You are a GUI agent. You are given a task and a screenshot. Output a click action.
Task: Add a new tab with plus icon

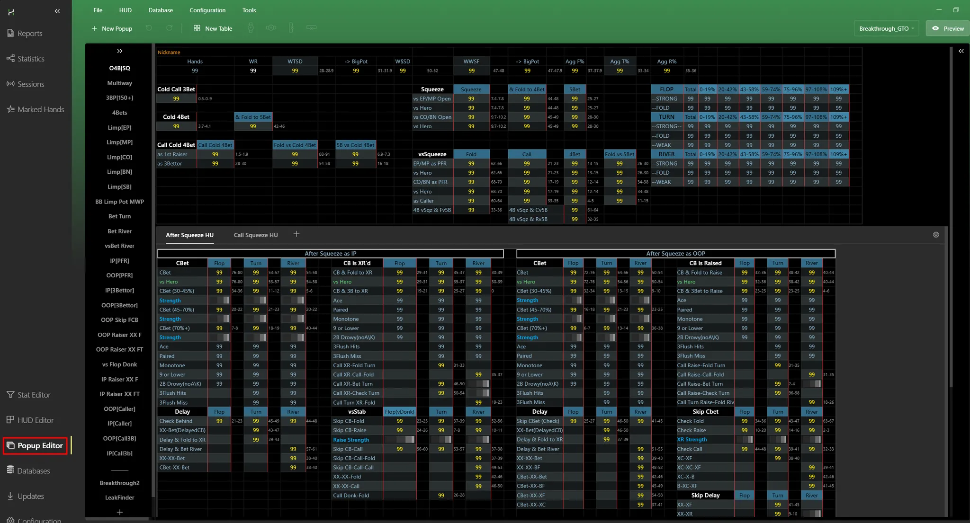tap(296, 234)
